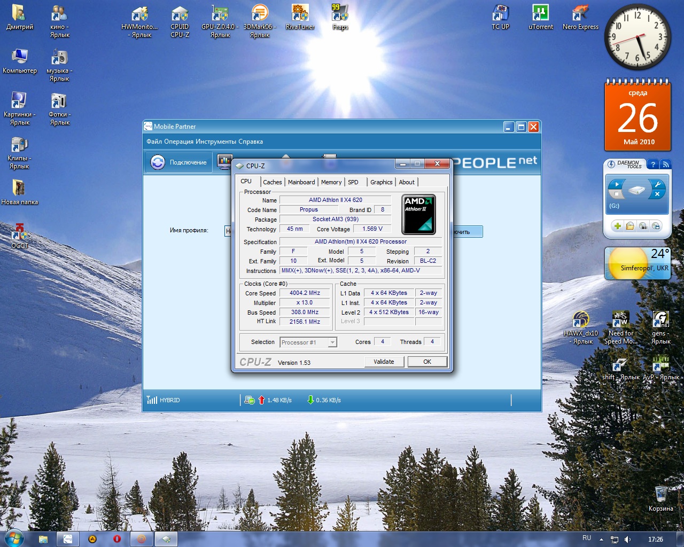Click the Opera icon in the taskbar
The width and height of the screenshot is (684, 547).
point(116,539)
